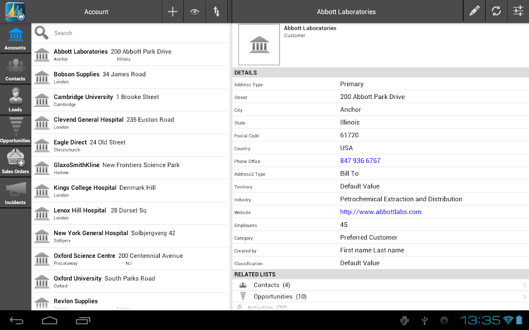The height and width of the screenshot is (330, 529).
Task: Open the Cambridge University account
Action: pyautogui.click(x=130, y=100)
